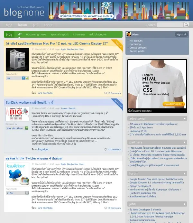193x223 pixels.
Task: Open the Google Reader Play forum topic
Action: point(156,179)
